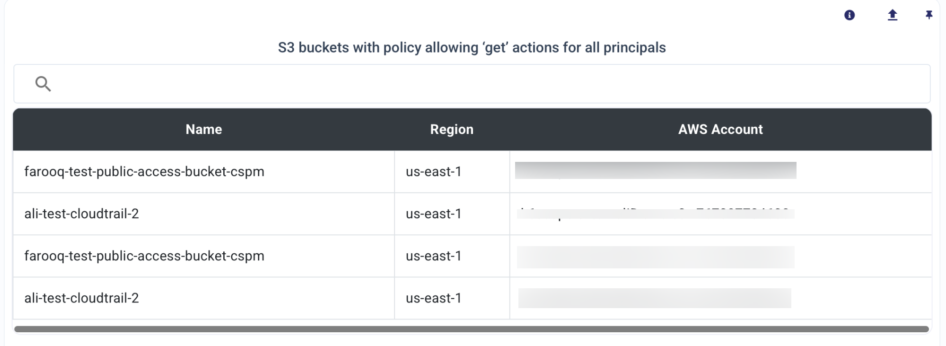Sort by the AWS Account column header
The width and height of the screenshot is (946, 346).
(x=720, y=129)
